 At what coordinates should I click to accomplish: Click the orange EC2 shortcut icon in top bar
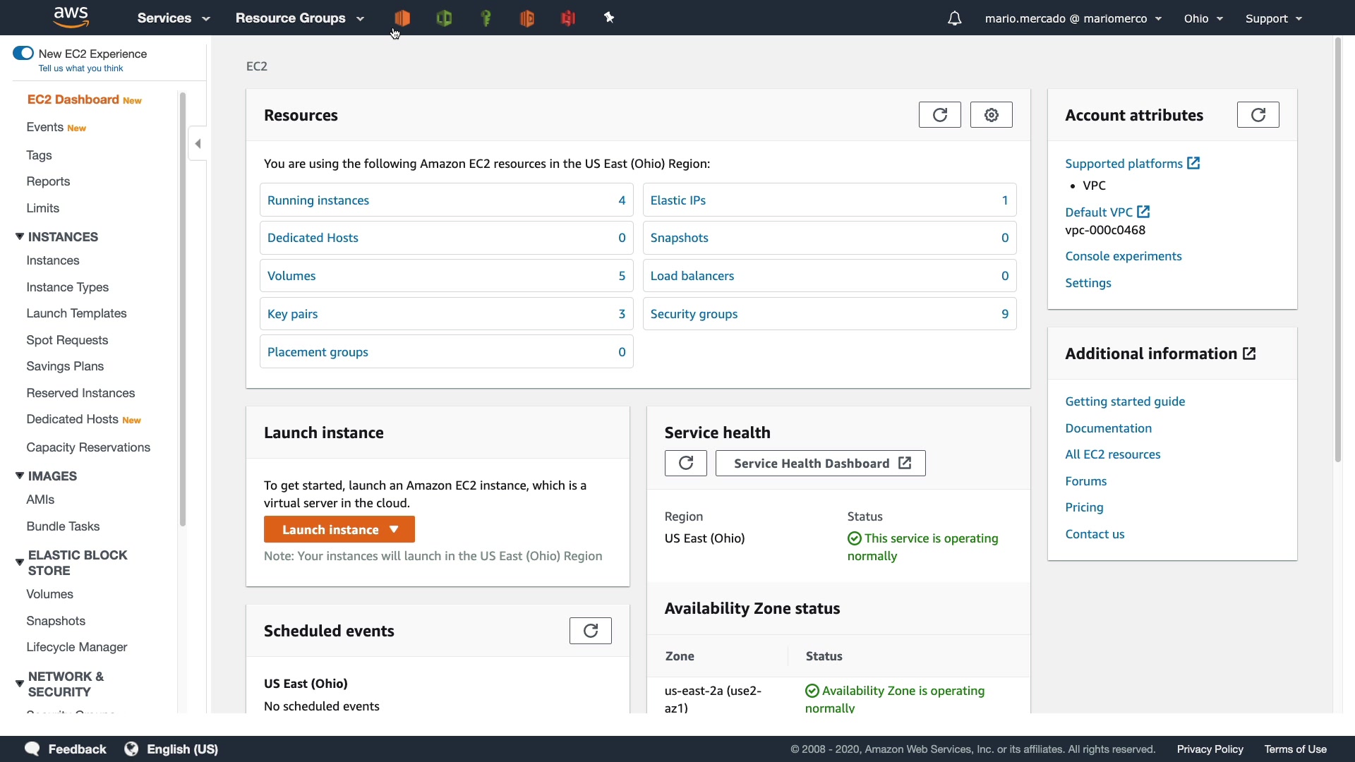pos(402,18)
